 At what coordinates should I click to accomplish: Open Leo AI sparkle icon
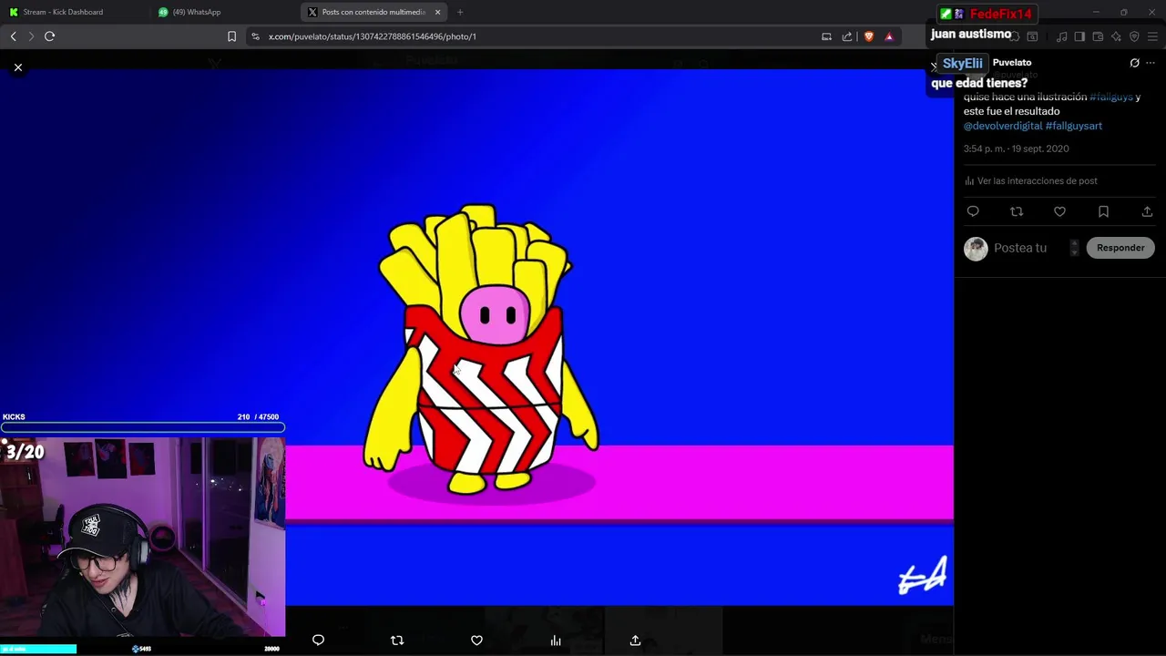(x=1116, y=36)
